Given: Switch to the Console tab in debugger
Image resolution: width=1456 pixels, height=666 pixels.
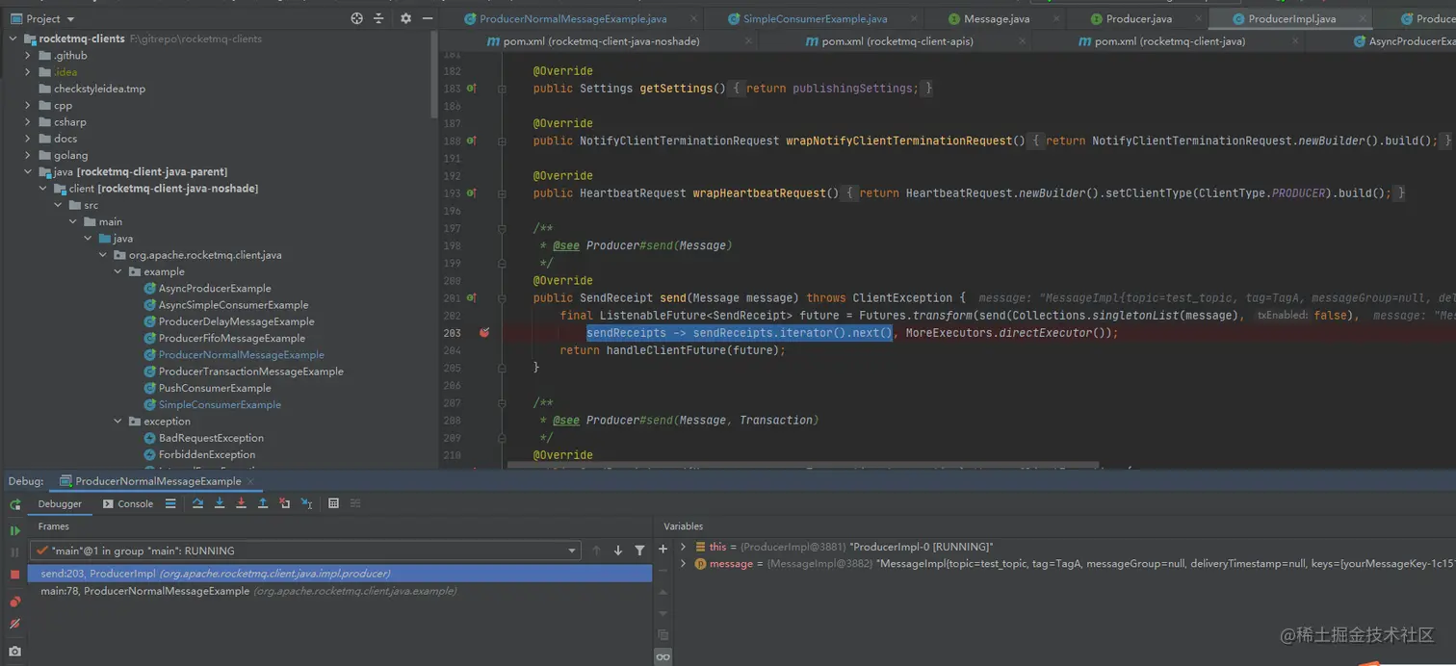Looking at the screenshot, I should point(128,503).
